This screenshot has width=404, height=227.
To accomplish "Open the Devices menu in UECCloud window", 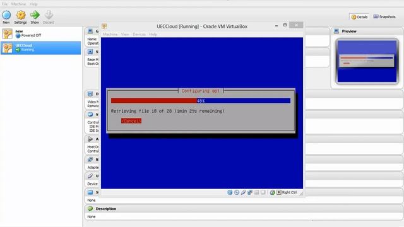I will (139, 34).
